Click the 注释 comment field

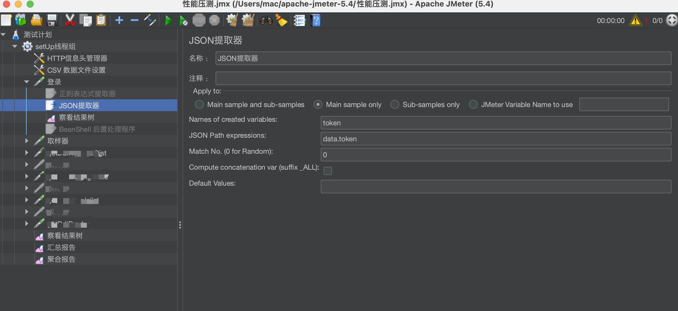[443, 78]
